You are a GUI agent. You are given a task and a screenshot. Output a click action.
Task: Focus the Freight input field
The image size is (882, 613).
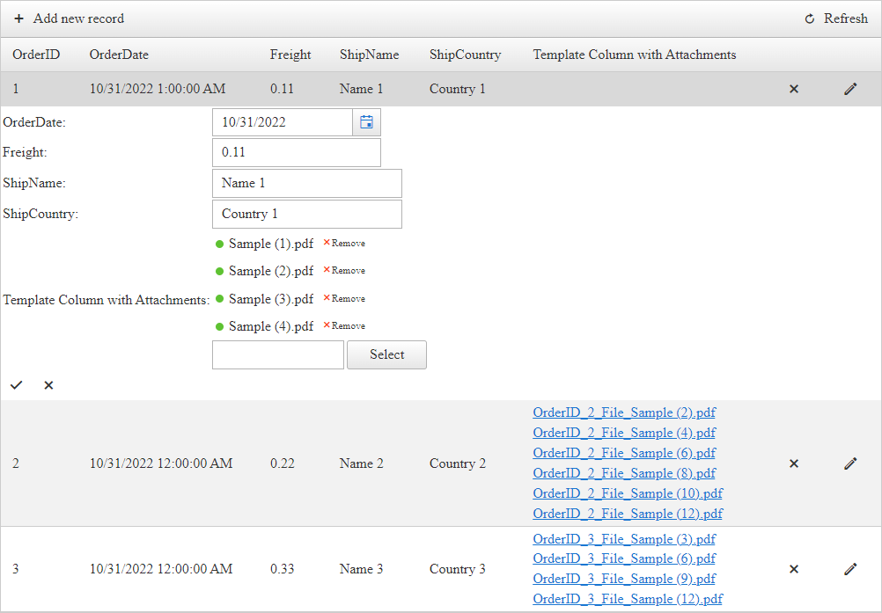[297, 152]
